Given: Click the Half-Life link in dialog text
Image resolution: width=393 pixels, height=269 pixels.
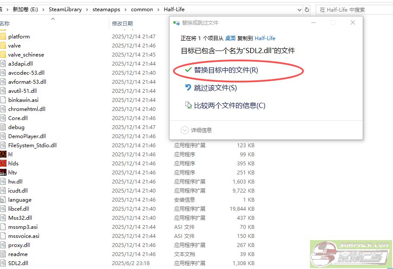Looking at the screenshot, I should tap(265, 38).
